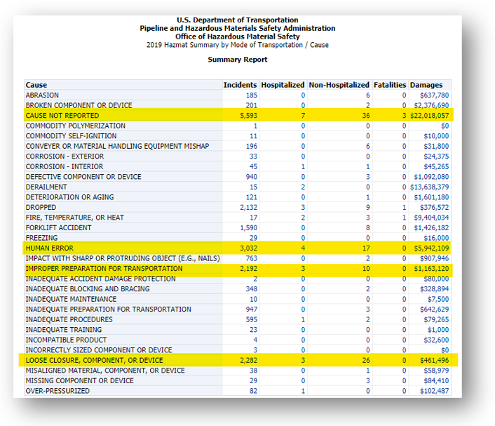Click the $13,638,379 derailment damages value
Screen dimensions: 495x426
click(429, 187)
